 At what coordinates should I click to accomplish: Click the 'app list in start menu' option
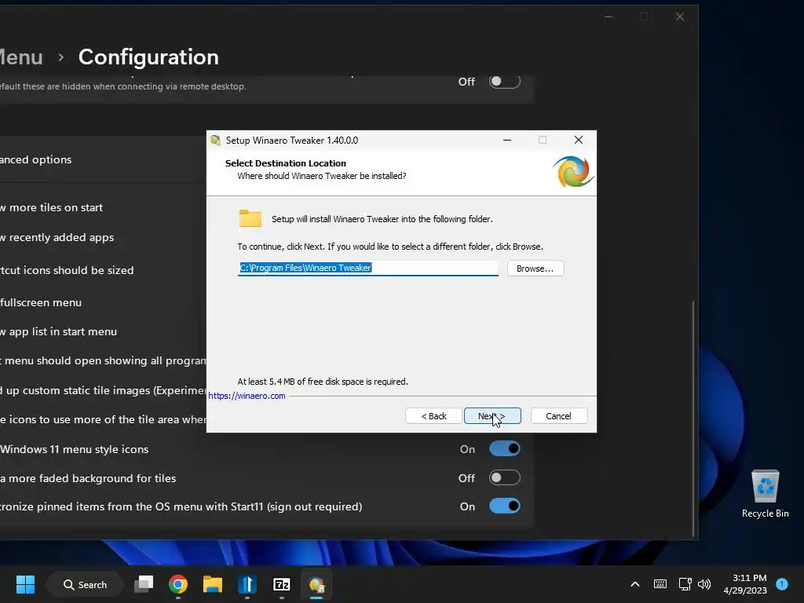point(58,332)
